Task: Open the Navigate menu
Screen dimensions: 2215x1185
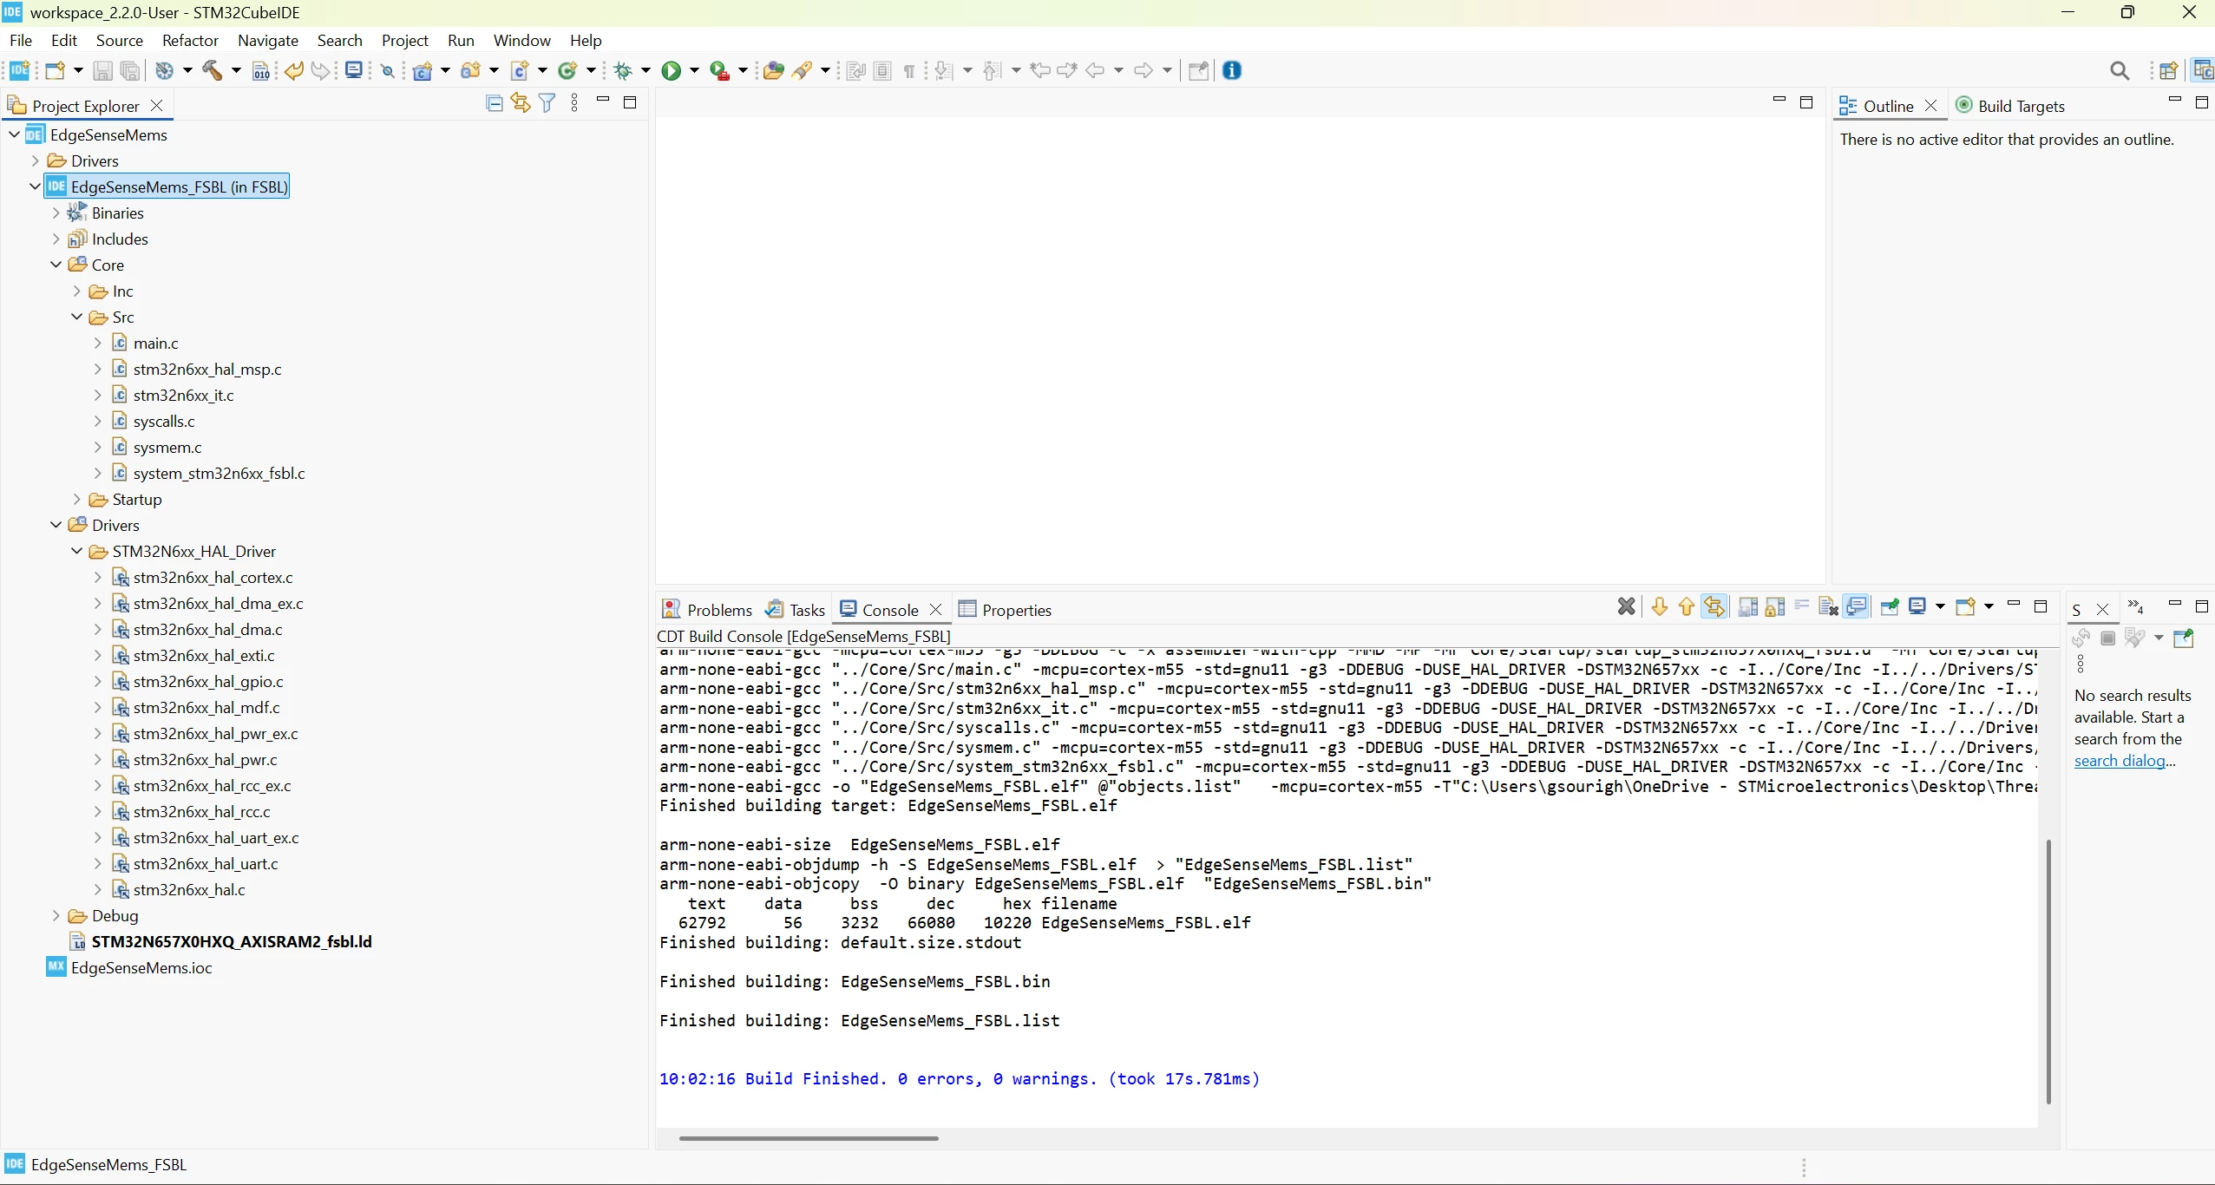Action: [x=267, y=40]
